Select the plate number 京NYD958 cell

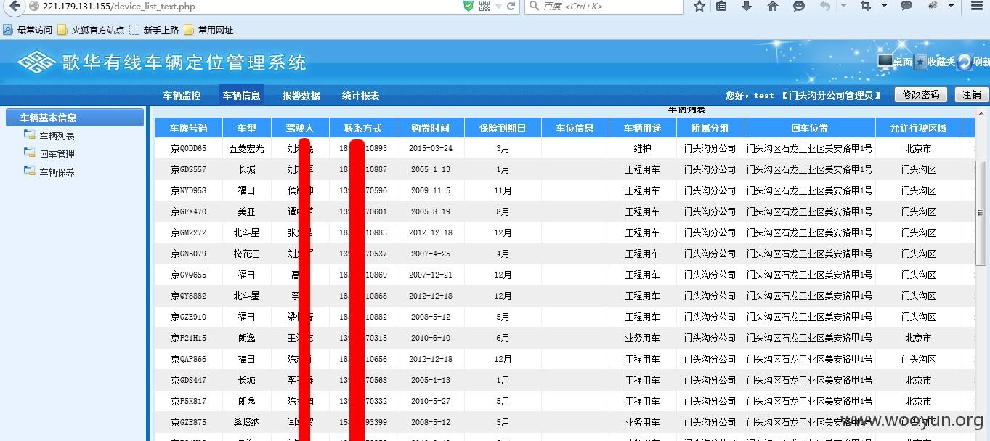pyautogui.click(x=189, y=190)
